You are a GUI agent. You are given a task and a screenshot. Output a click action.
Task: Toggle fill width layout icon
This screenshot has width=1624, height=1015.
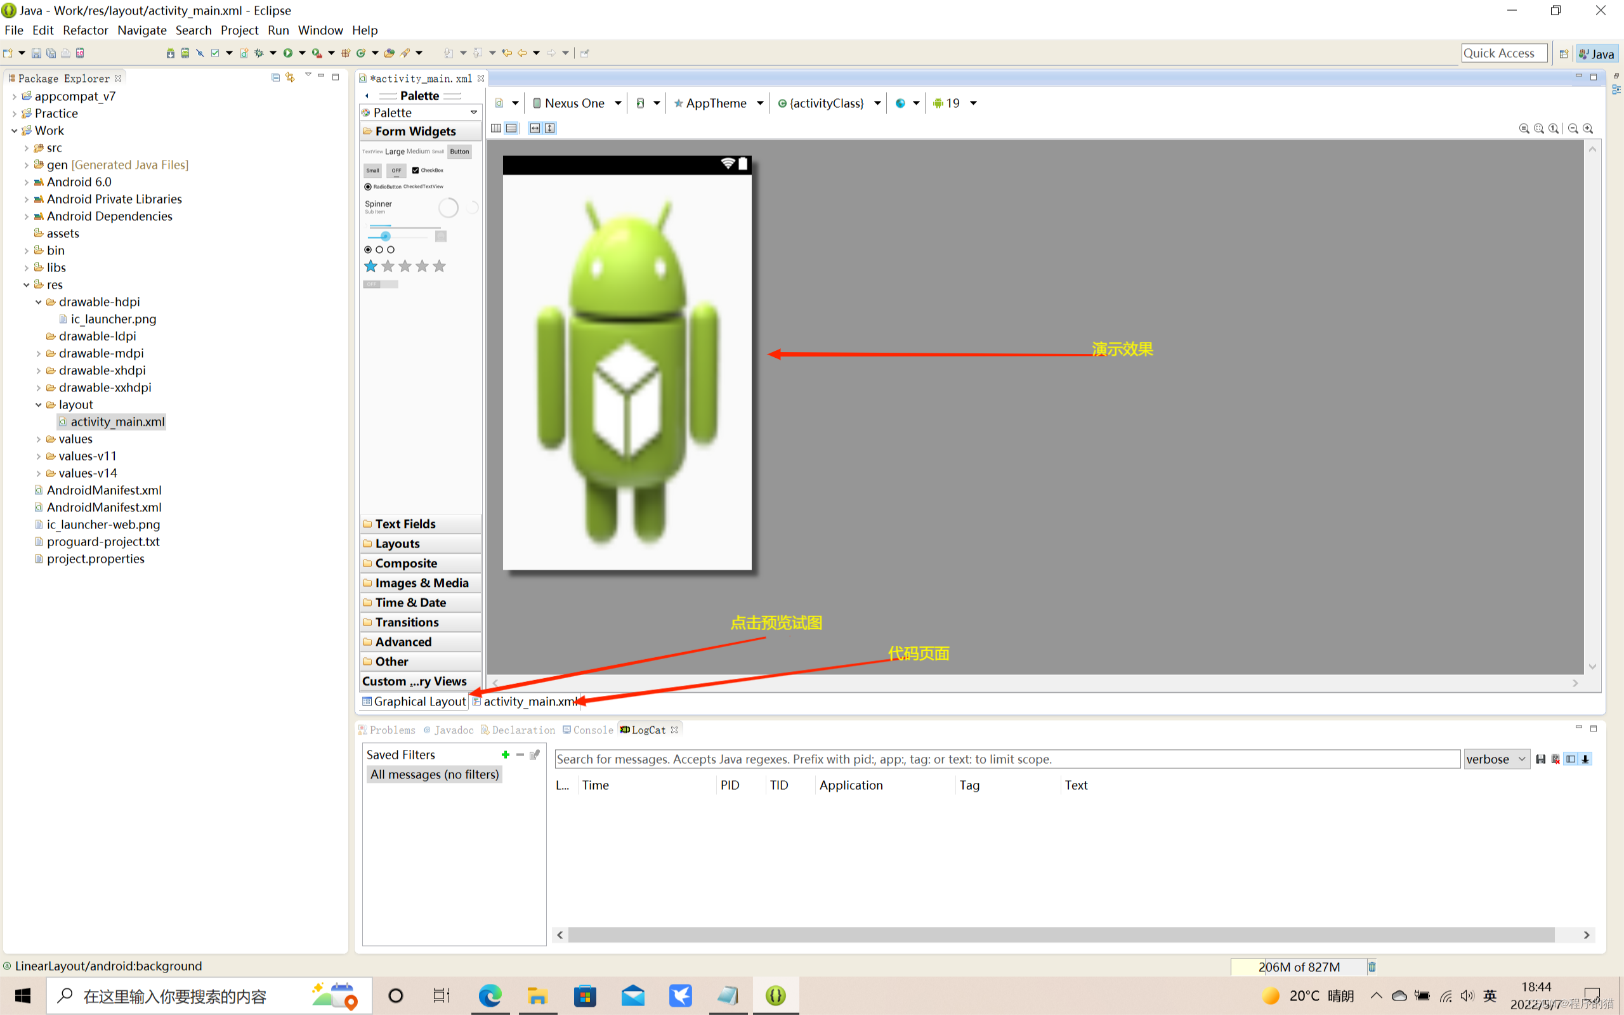click(535, 128)
